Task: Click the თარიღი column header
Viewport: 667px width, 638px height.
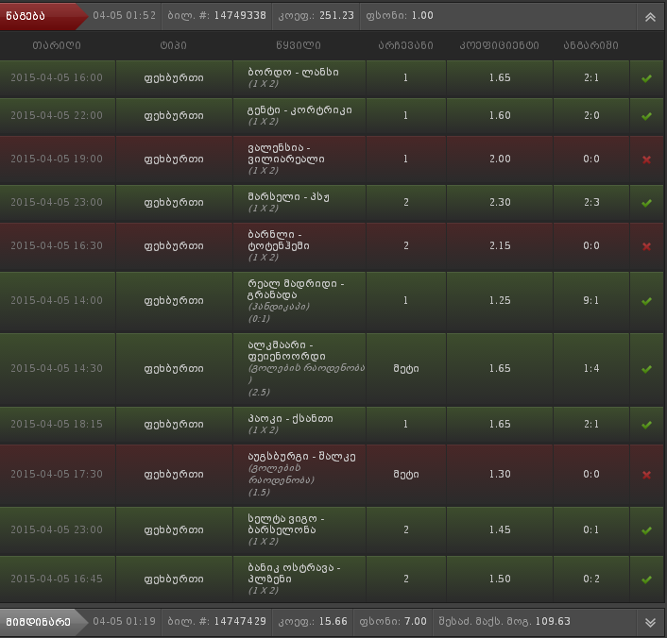Action: 57,45
